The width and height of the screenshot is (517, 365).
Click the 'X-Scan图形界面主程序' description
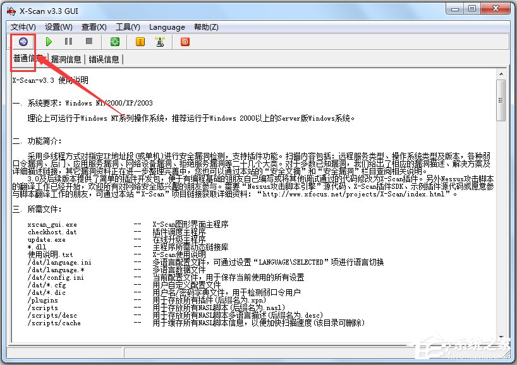point(191,225)
